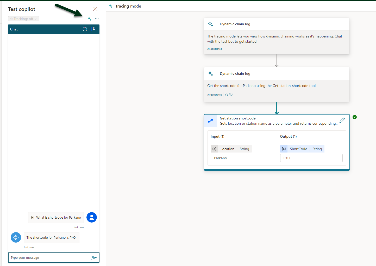Screen dimensions: 376x266
Task: Click the green success checkmark status
Action: tap(355, 117)
